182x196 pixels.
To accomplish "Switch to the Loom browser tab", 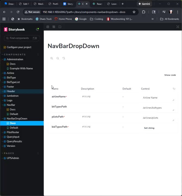I will [x=112, y=4].
